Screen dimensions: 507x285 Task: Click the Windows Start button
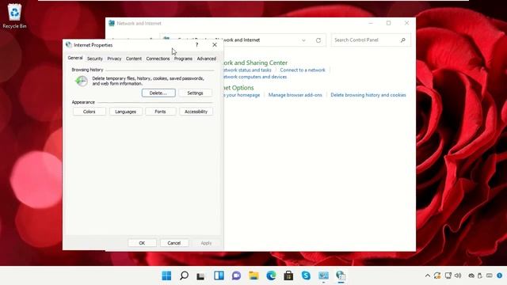click(x=166, y=275)
